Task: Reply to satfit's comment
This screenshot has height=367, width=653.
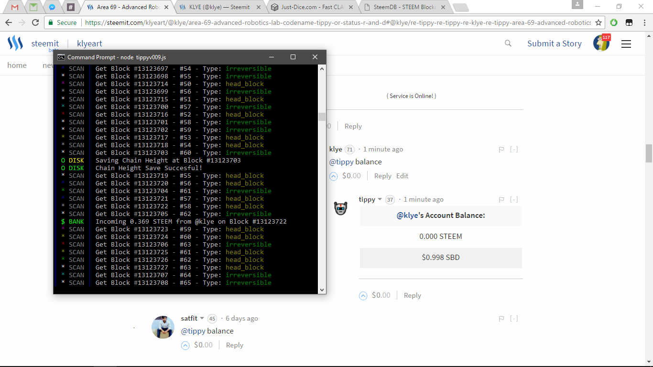Action: pyautogui.click(x=234, y=345)
